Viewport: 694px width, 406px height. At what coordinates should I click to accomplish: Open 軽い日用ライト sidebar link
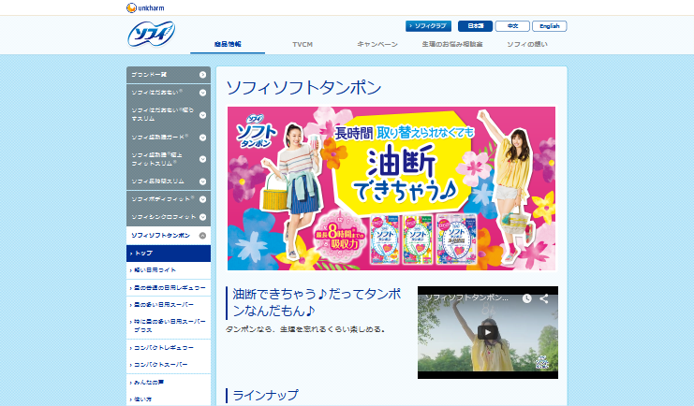point(169,270)
